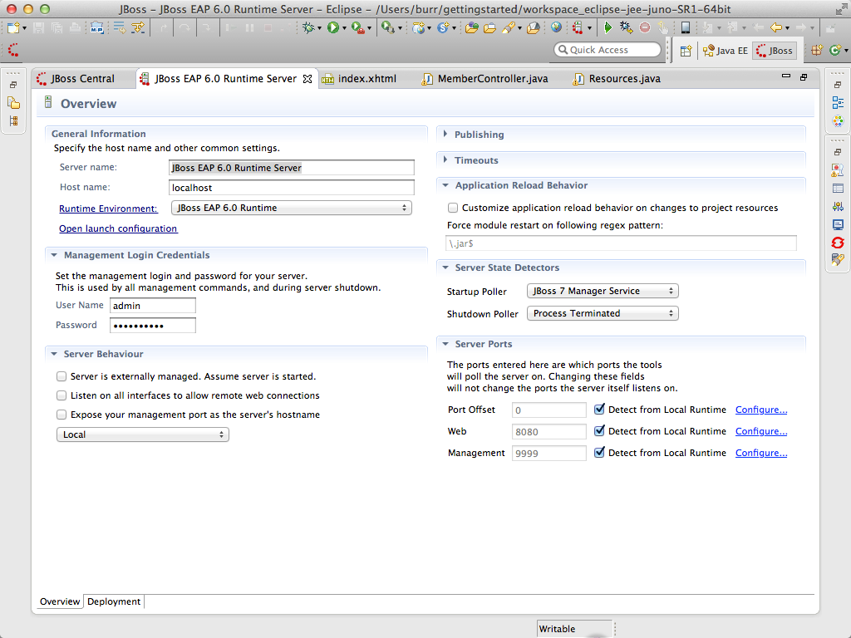The height and width of the screenshot is (638, 851).
Task: Click Open launch configuration link
Action: [118, 229]
